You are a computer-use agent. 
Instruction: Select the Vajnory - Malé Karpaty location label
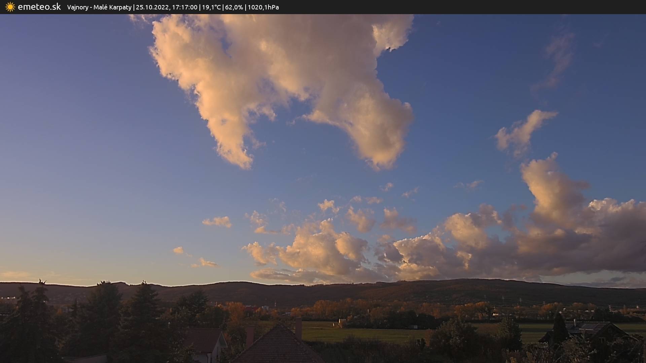(99, 7)
